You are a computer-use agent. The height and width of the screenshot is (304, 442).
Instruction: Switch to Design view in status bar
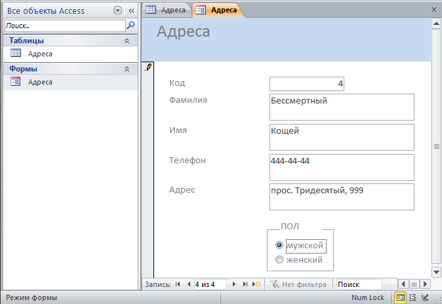425,297
